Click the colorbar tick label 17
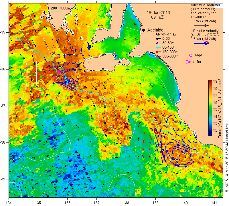Screen dimensions: 229x206 click(215, 96)
